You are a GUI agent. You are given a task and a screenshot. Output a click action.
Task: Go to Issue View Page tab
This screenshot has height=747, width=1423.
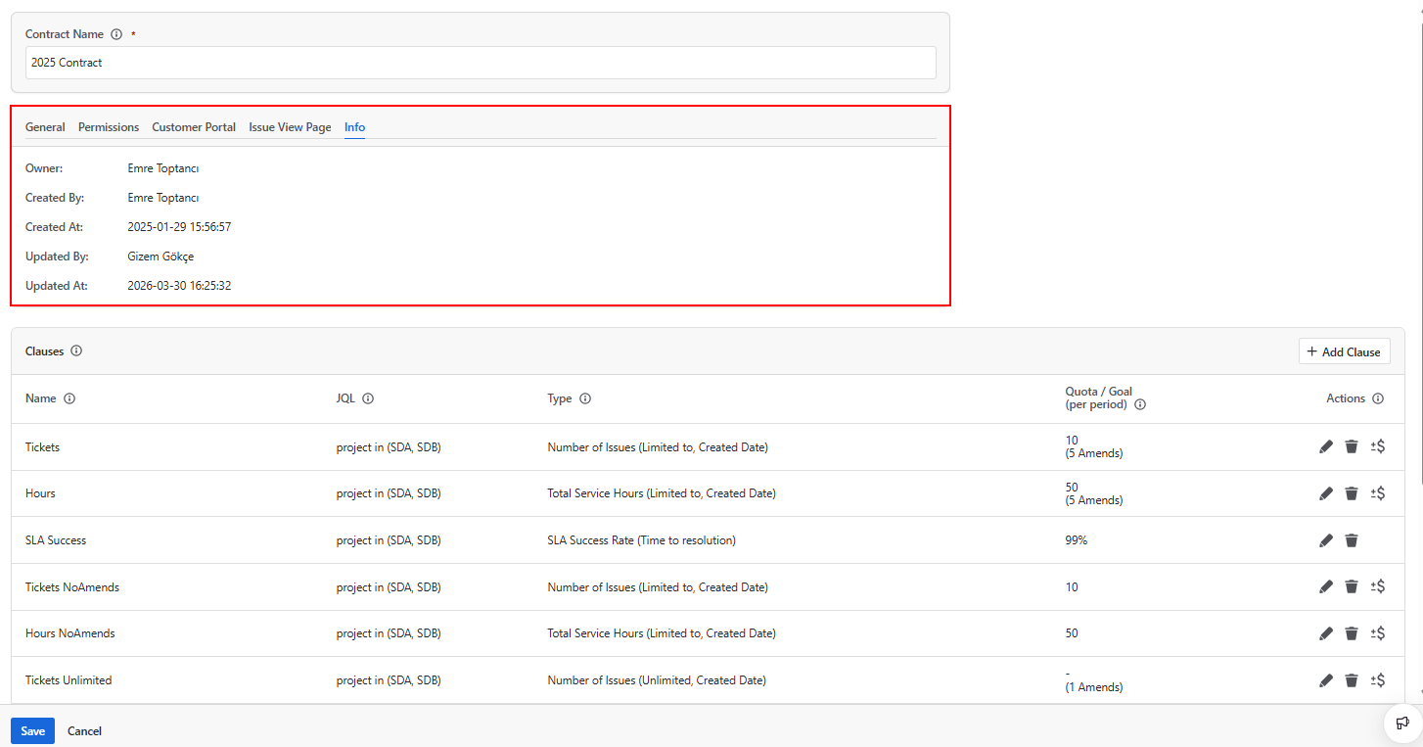tap(290, 127)
